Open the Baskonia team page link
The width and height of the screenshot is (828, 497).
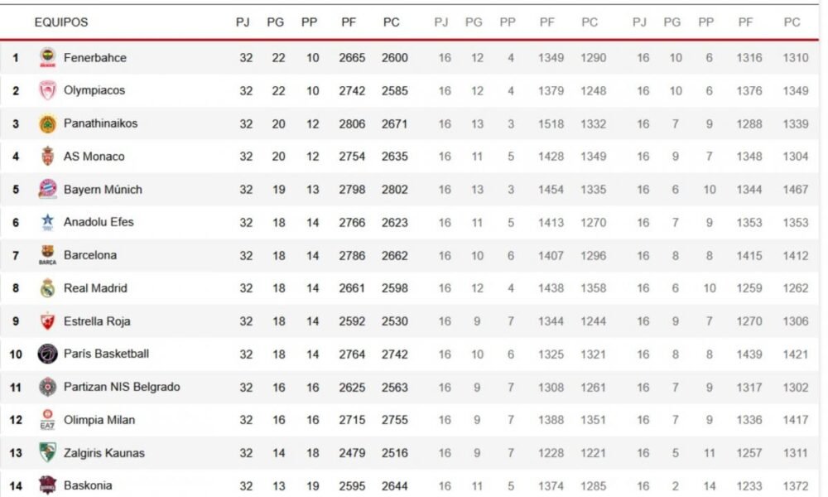tap(88, 485)
